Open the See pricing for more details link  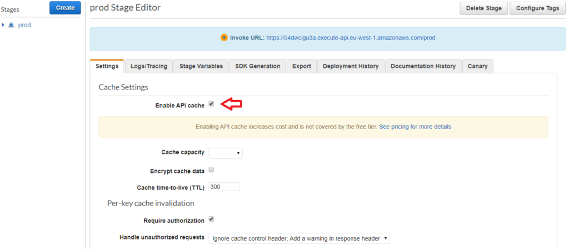pos(415,127)
